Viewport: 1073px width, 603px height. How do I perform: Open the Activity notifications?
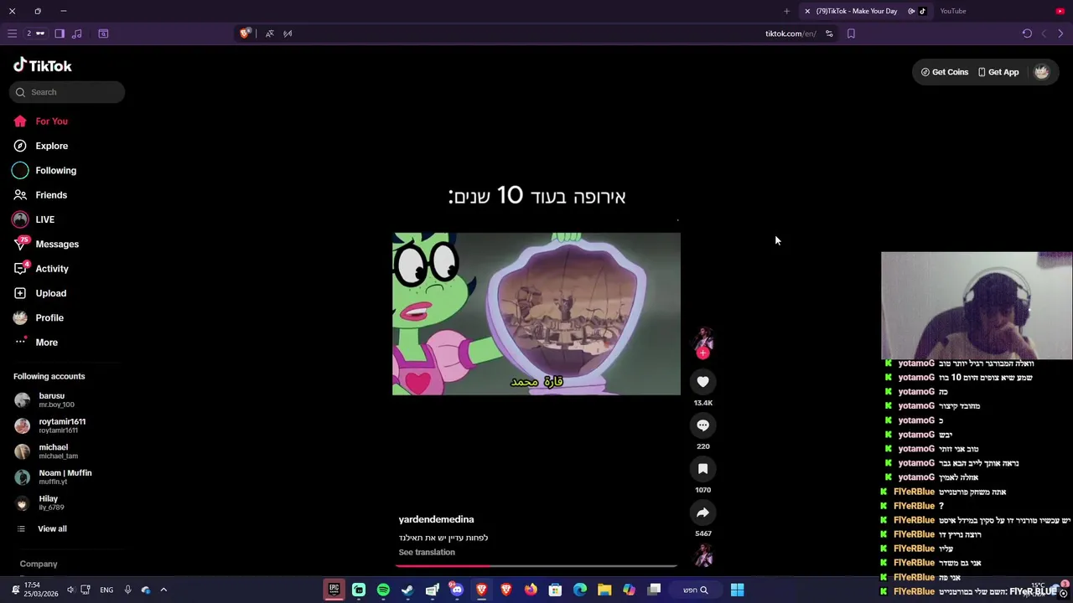click(41, 269)
